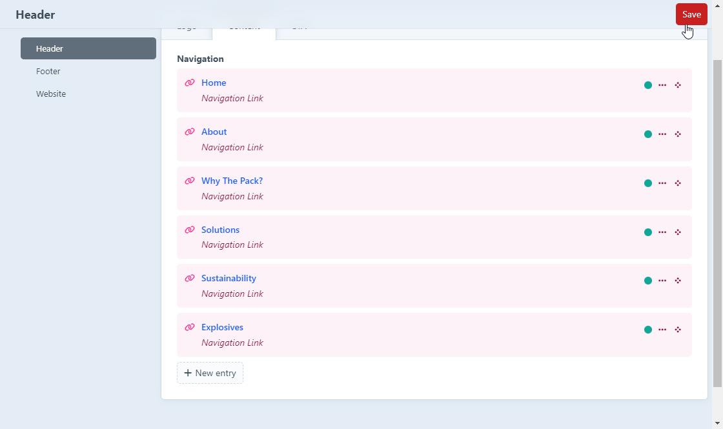This screenshot has width=723, height=429.
Task: Click the move handle on the Sustainability entry
Action: click(x=678, y=281)
